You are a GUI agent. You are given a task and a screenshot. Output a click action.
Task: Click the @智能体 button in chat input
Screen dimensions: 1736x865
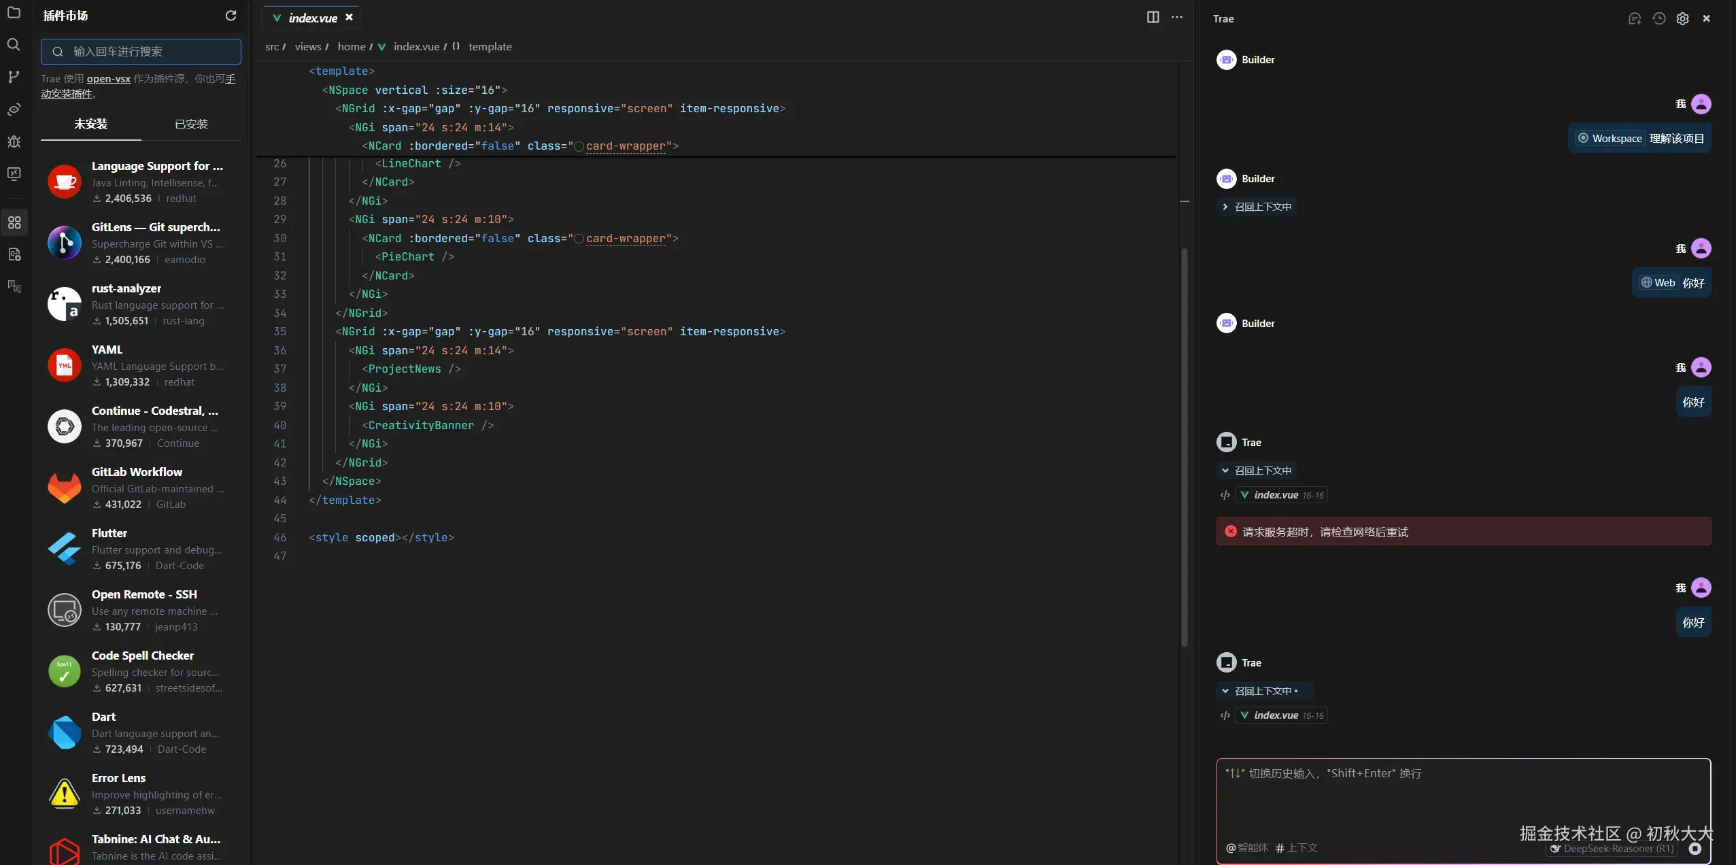1246,848
